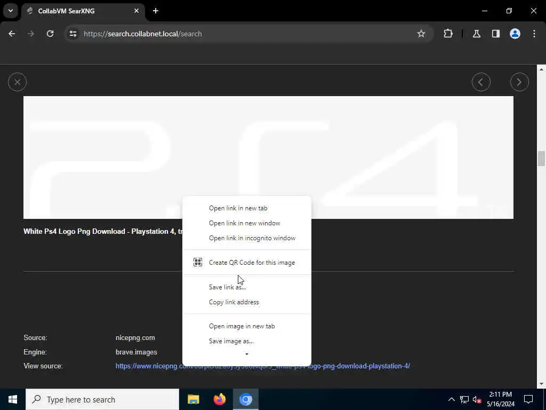Click the scrollbar down arrow
The width and height of the screenshot is (546, 410).
(x=541, y=384)
